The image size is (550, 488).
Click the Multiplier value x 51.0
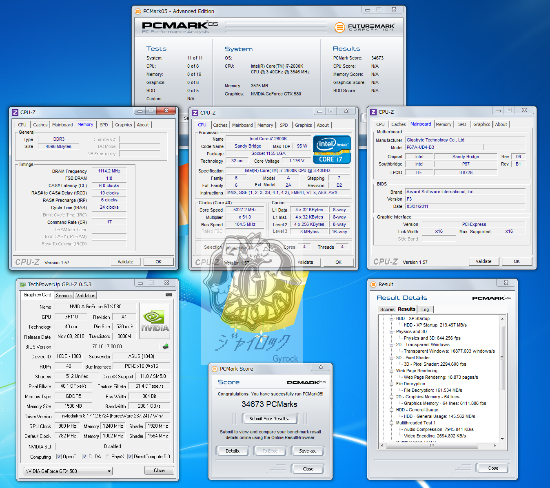pos(245,217)
